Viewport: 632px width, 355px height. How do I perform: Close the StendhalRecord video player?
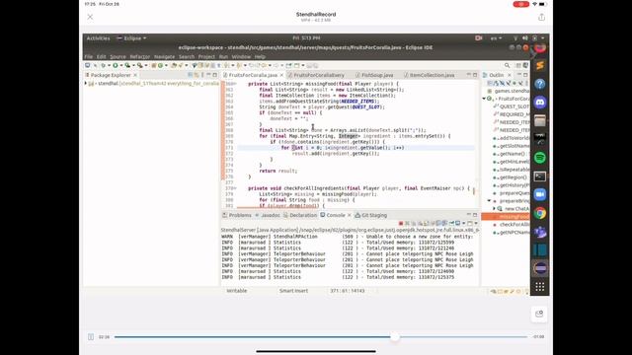pyautogui.click(x=90, y=17)
